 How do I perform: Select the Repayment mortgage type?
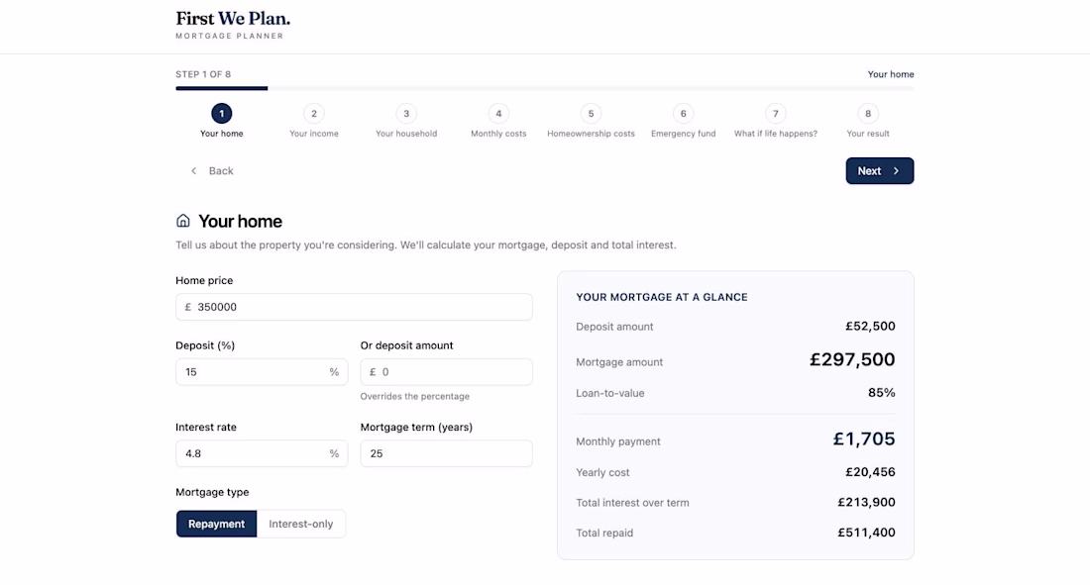click(216, 524)
